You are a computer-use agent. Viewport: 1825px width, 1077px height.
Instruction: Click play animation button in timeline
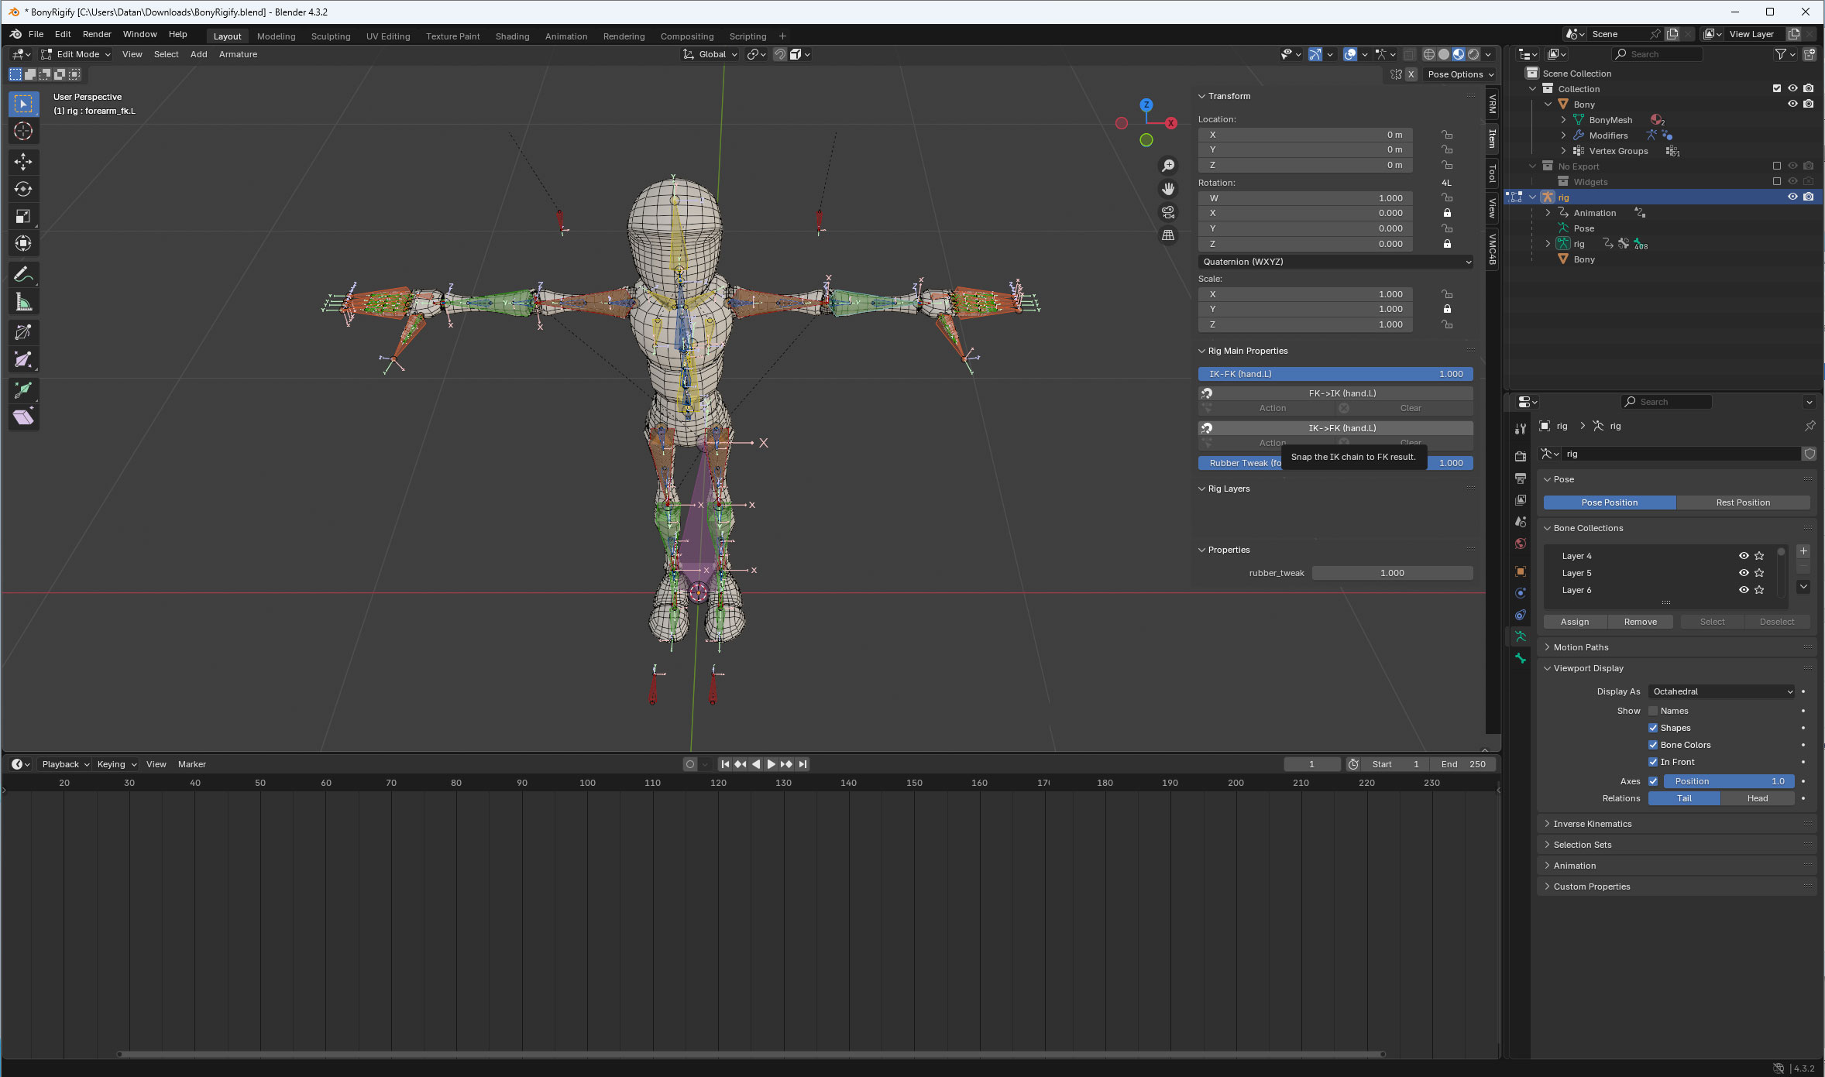click(772, 764)
